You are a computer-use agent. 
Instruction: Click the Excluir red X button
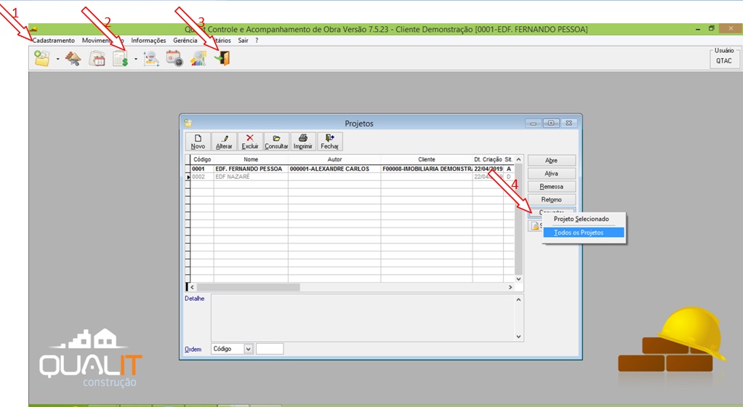(250, 142)
